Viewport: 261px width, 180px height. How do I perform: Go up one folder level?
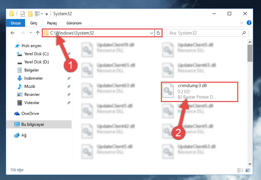point(38,33)
